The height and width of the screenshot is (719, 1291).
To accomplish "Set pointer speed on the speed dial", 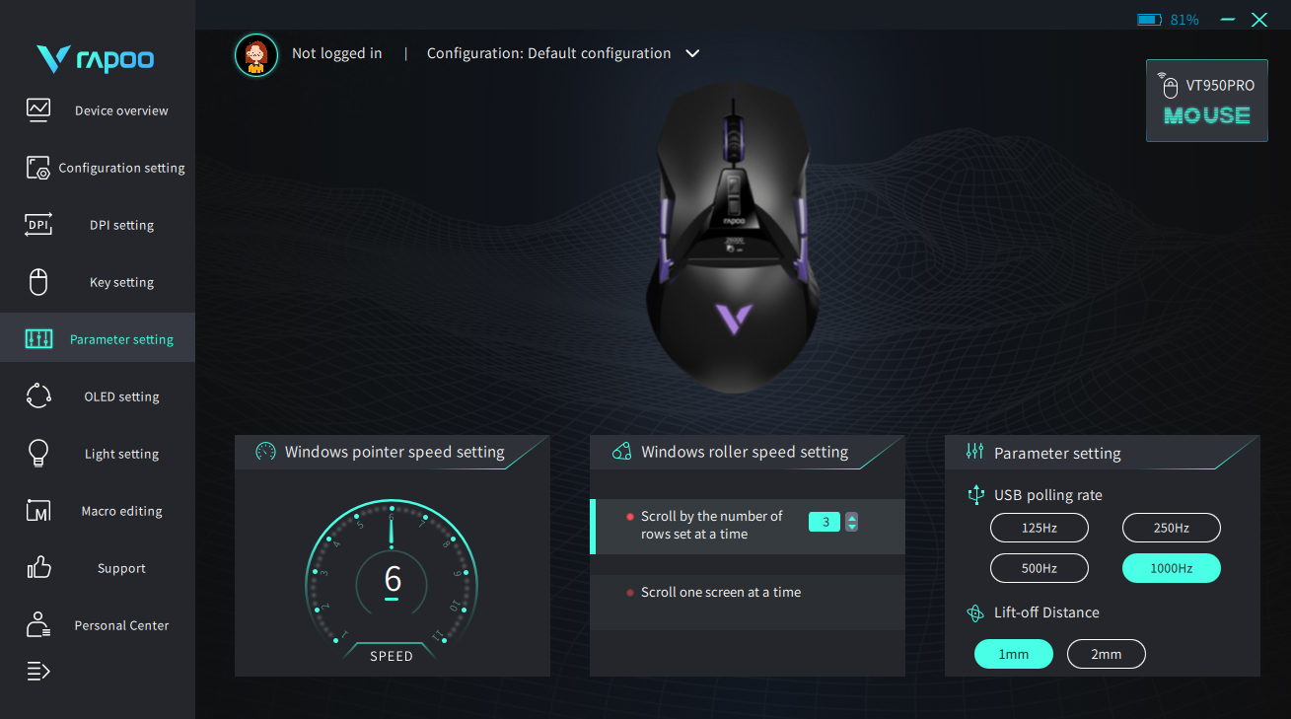I will click(x=392, y=582).
